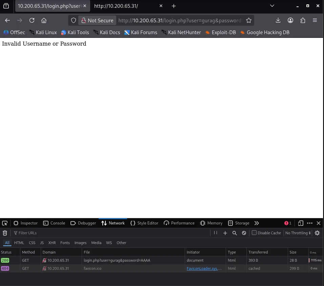Click the element picker icon in DevTools
The width and height of the screenshot is (324, 286).
tap(5, 223)
